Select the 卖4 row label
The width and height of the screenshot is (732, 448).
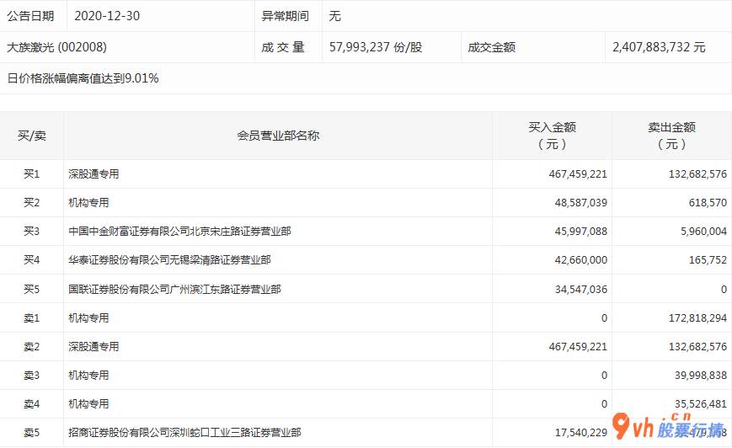click(x=32, y=403)
